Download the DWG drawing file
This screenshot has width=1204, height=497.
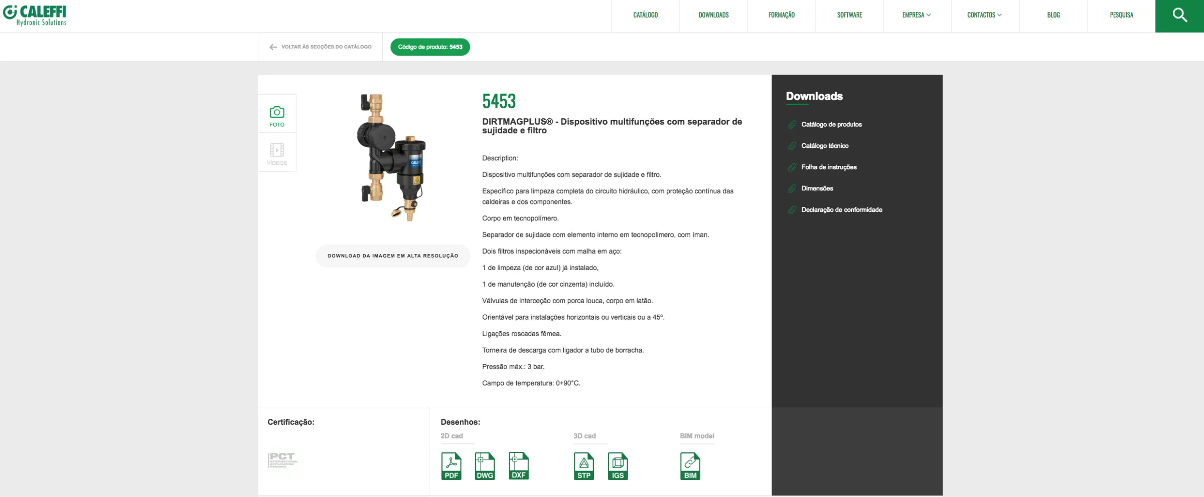coord(485,466)
